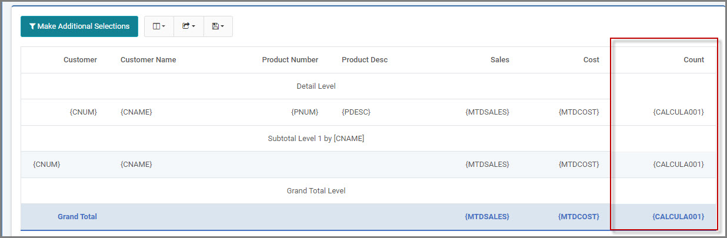The image size is (727, 238).
Task: Click the Detail Level section row
Action: point(369,86)
